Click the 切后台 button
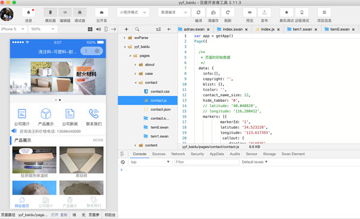 (x=110, y=215)
